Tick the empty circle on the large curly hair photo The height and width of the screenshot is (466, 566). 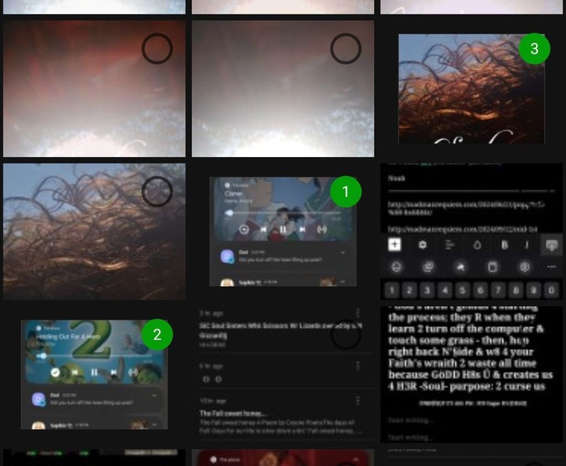tap(157, 192)
